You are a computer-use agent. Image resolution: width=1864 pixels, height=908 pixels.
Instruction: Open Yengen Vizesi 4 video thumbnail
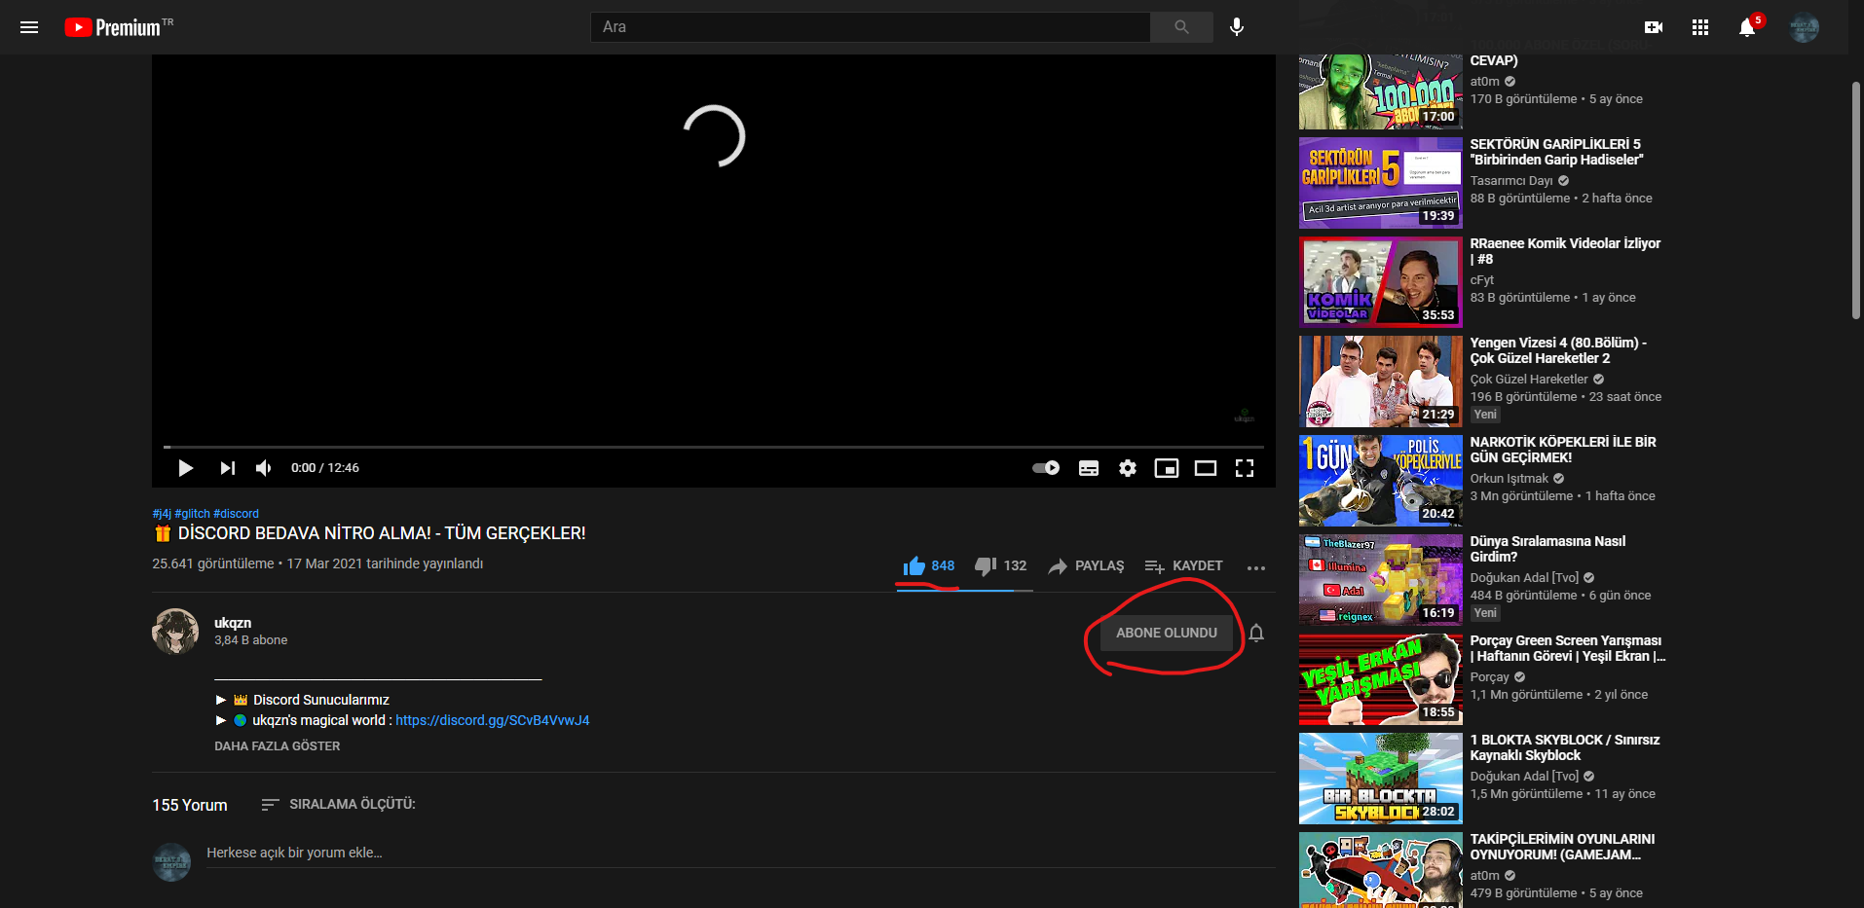click(1381, 381)
